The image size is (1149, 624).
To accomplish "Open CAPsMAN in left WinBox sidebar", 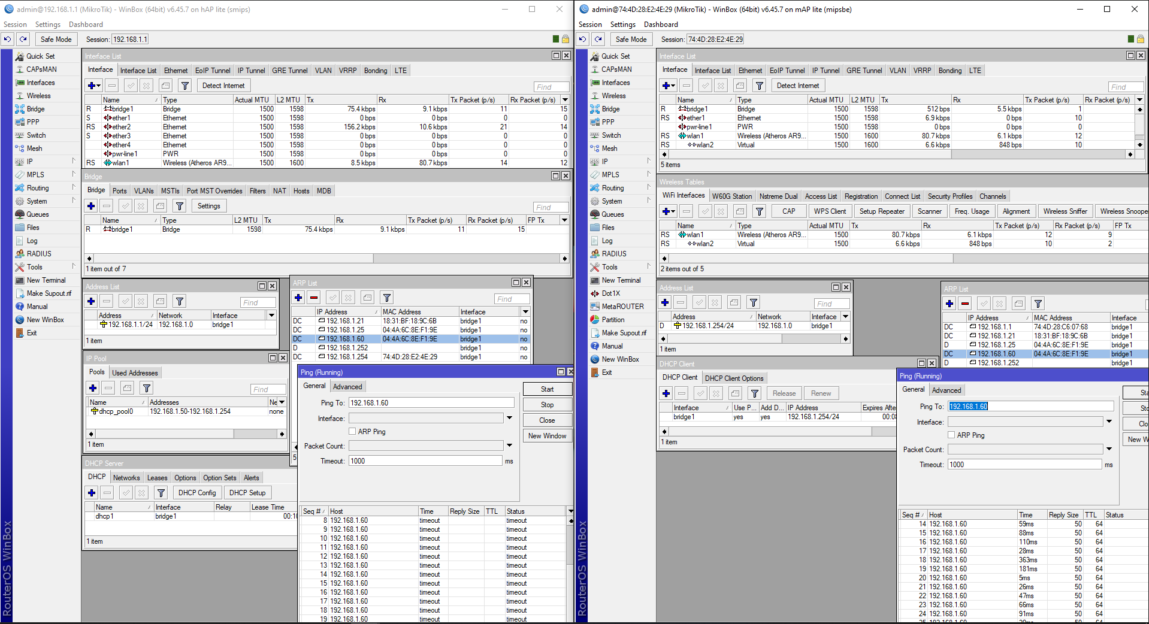I will [41, 69].
